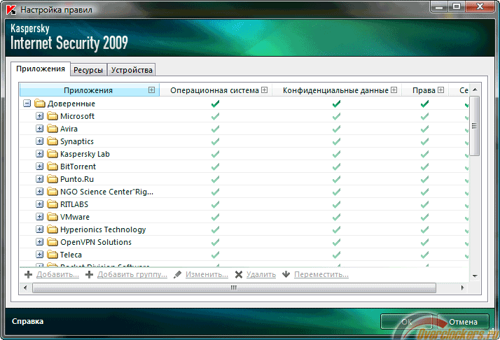Click the RITLABS folder icon
The width and height of the screenshot is (500, 340).
coord(53,204)
